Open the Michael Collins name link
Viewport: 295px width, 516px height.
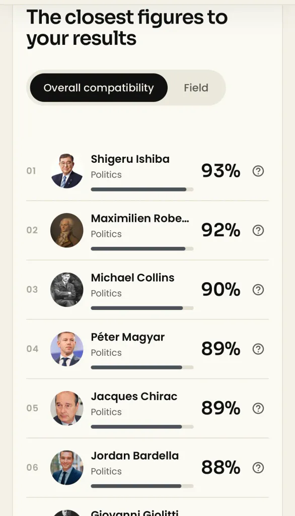[x=132, y=278]
